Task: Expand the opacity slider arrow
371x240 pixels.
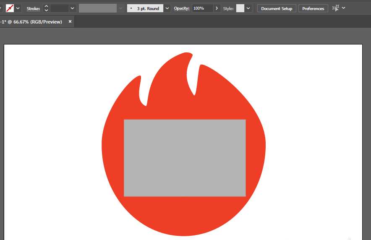Action: 217,8
